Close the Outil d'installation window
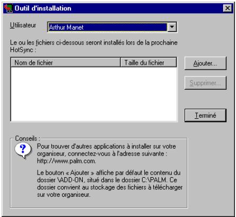Image resolution: width=236 pixels, height=217 pixels. point(228,8)
